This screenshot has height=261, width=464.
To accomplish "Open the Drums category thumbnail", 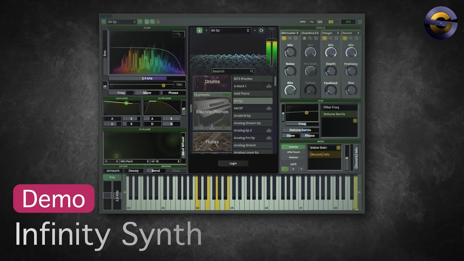I will 212,83.
